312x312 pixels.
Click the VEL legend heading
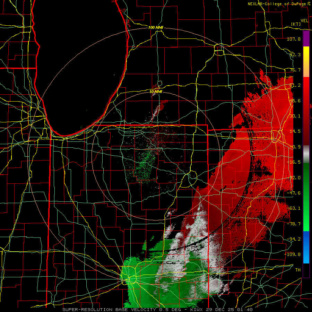(x=304, y=21)
